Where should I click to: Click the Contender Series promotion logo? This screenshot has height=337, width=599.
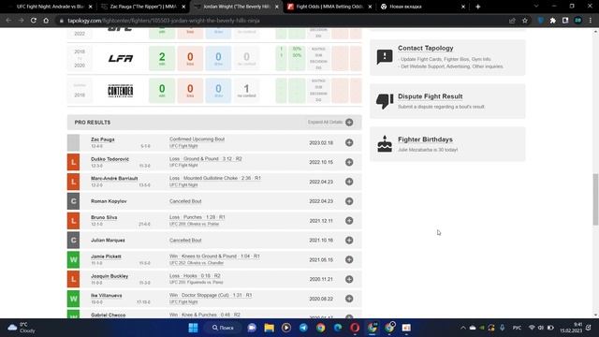coord(121,91)
